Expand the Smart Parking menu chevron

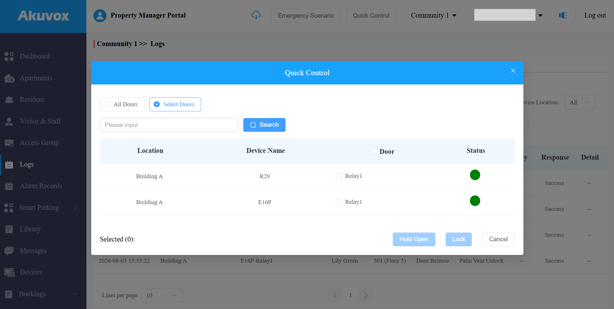tap(75, 208)
